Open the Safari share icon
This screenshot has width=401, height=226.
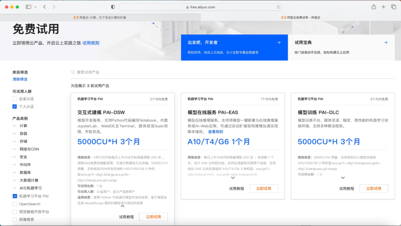click(x=374, y=7)
